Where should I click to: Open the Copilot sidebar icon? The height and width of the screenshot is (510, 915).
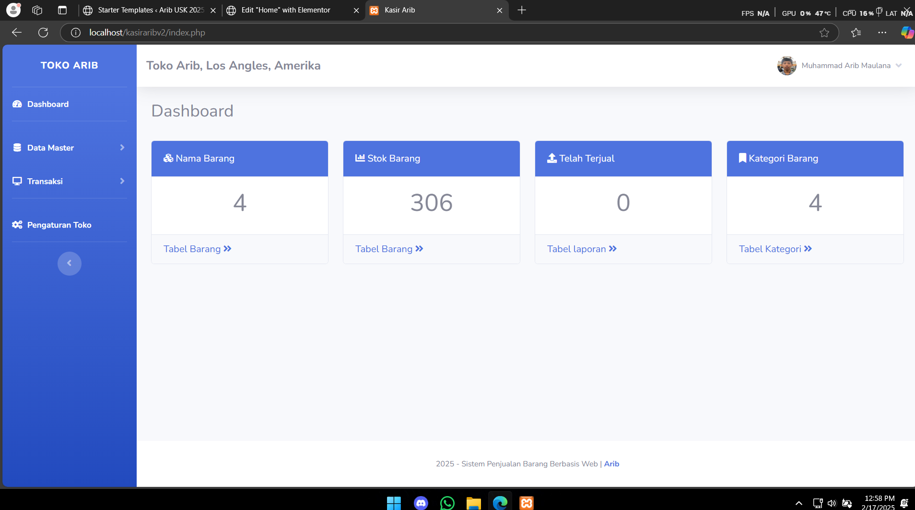pos(907,33)
